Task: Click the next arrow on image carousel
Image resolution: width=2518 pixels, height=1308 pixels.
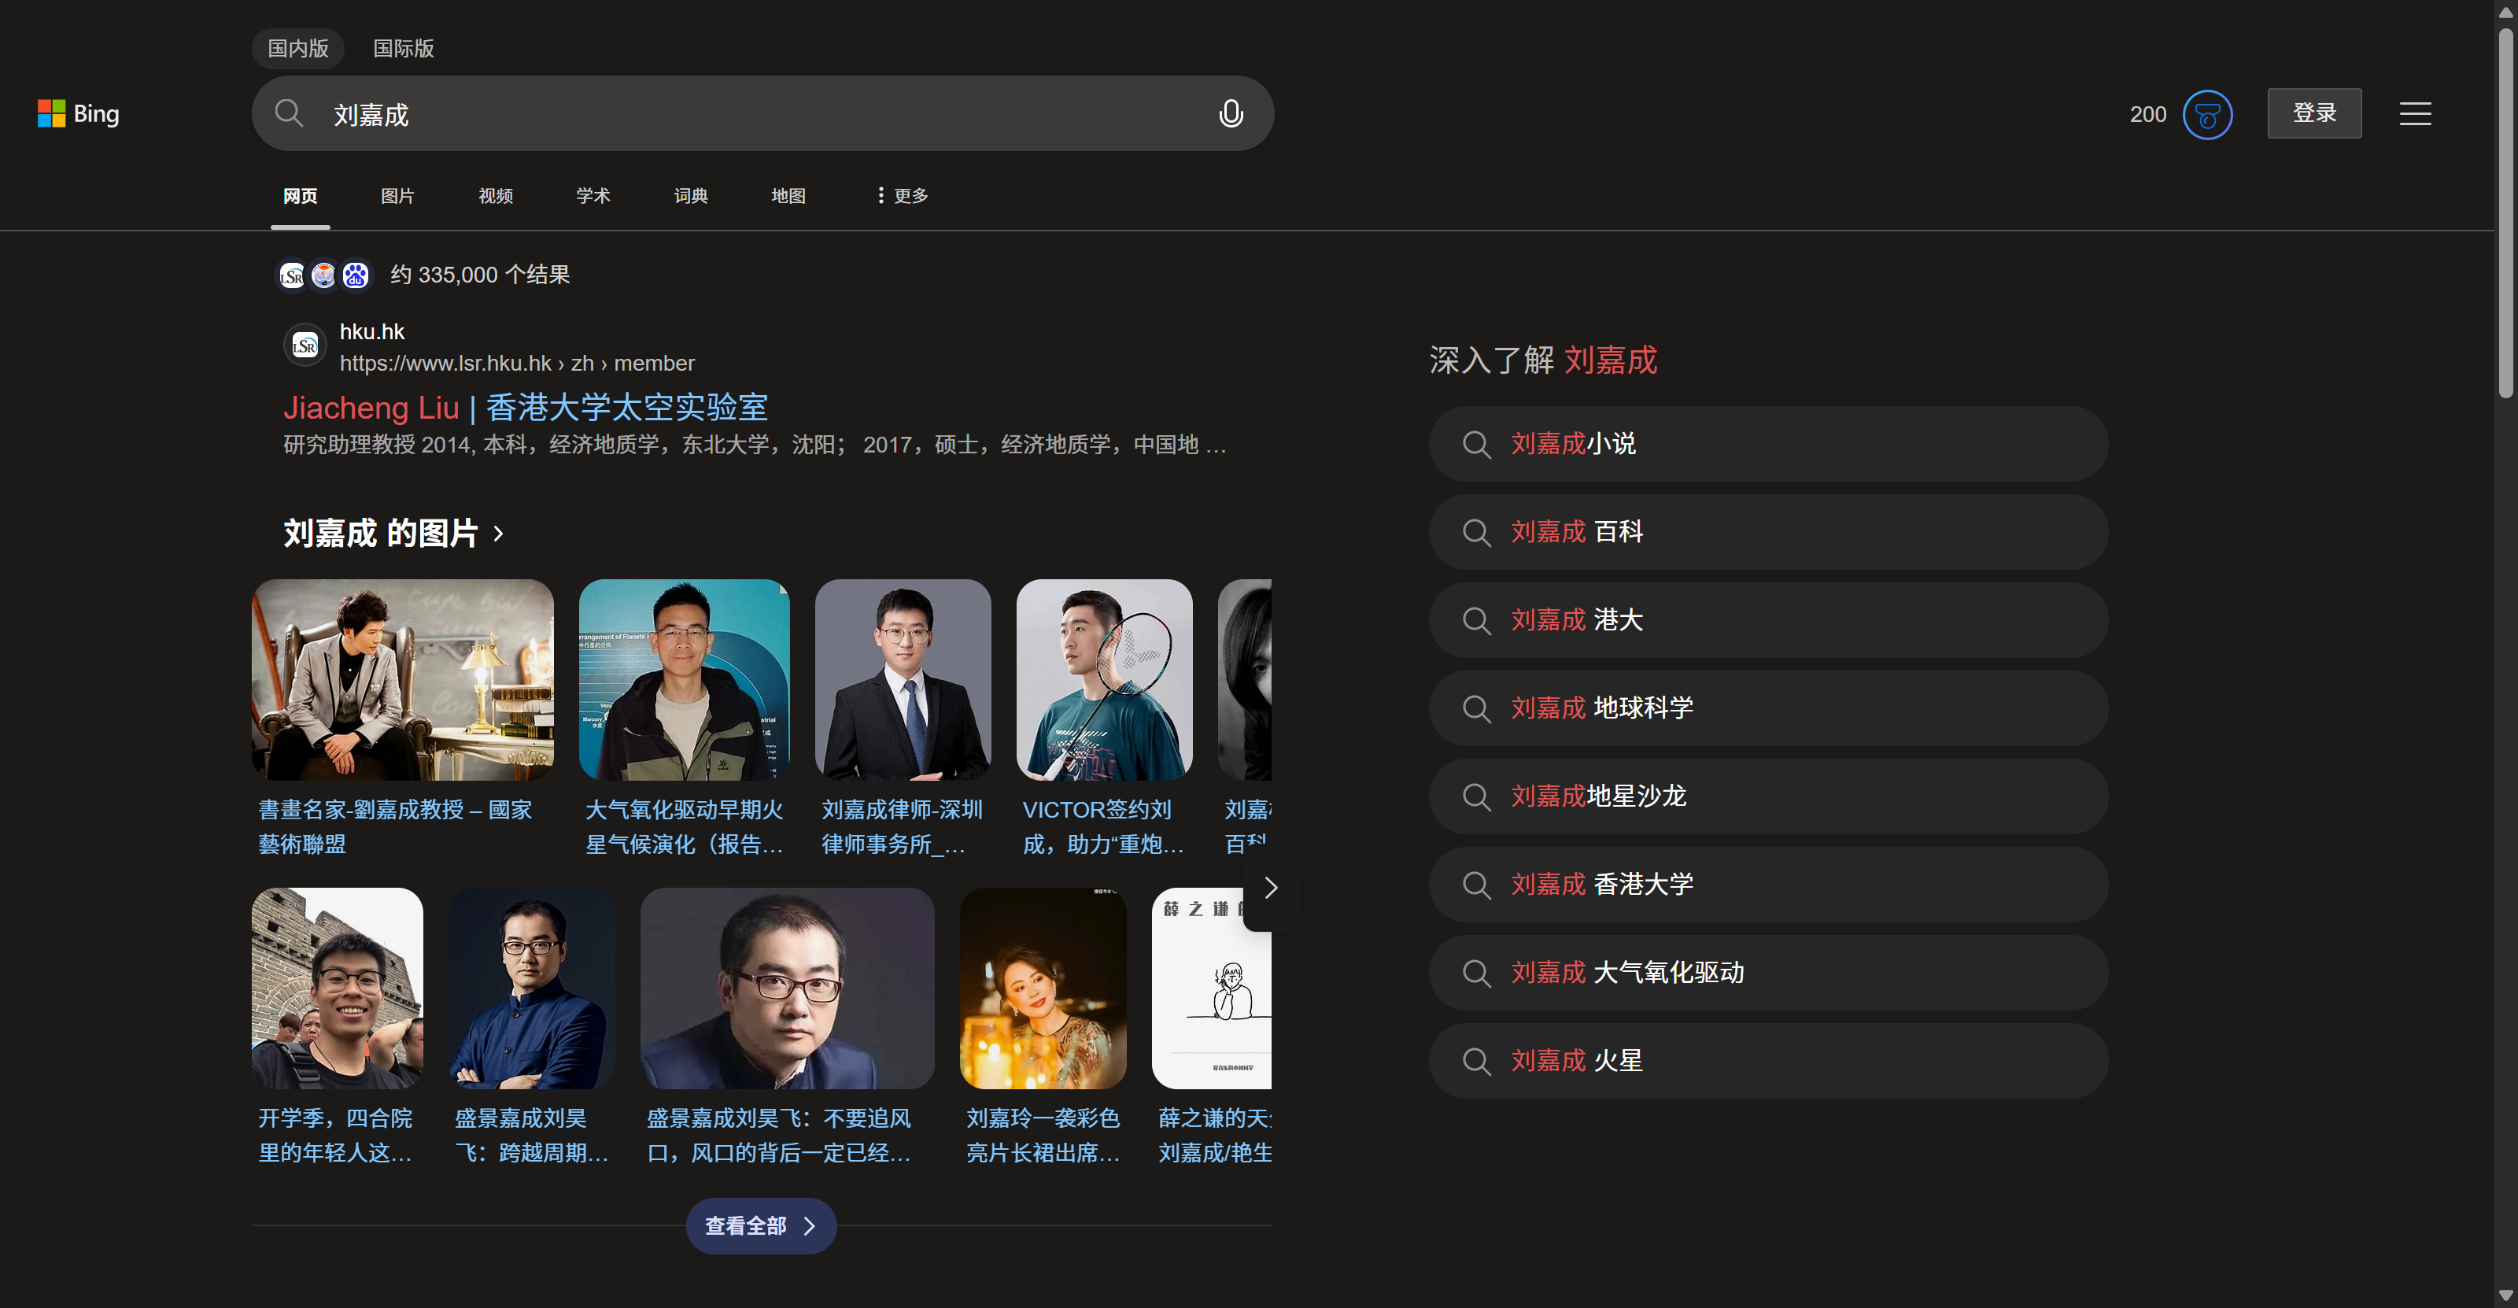Action: pyautogui.click(x=1270, y=888)
